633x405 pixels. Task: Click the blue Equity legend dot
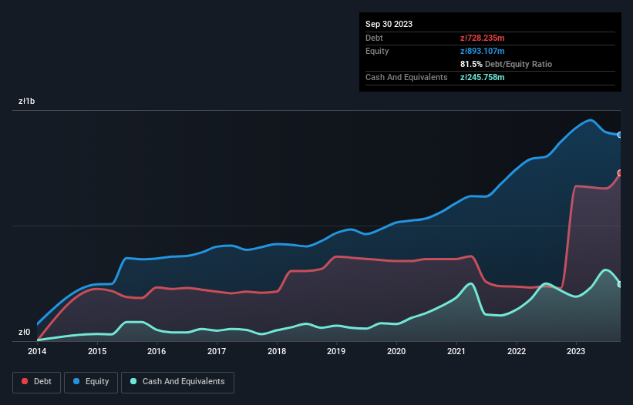(x=76, y=381)
